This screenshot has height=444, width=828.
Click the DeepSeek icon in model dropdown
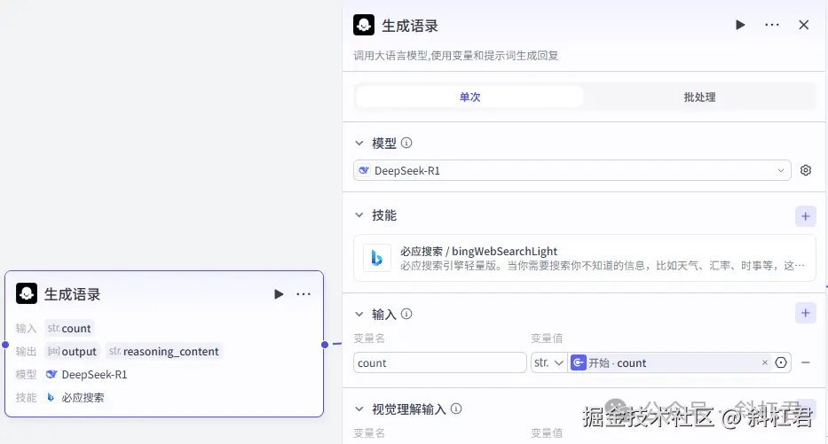click(364, 170)
